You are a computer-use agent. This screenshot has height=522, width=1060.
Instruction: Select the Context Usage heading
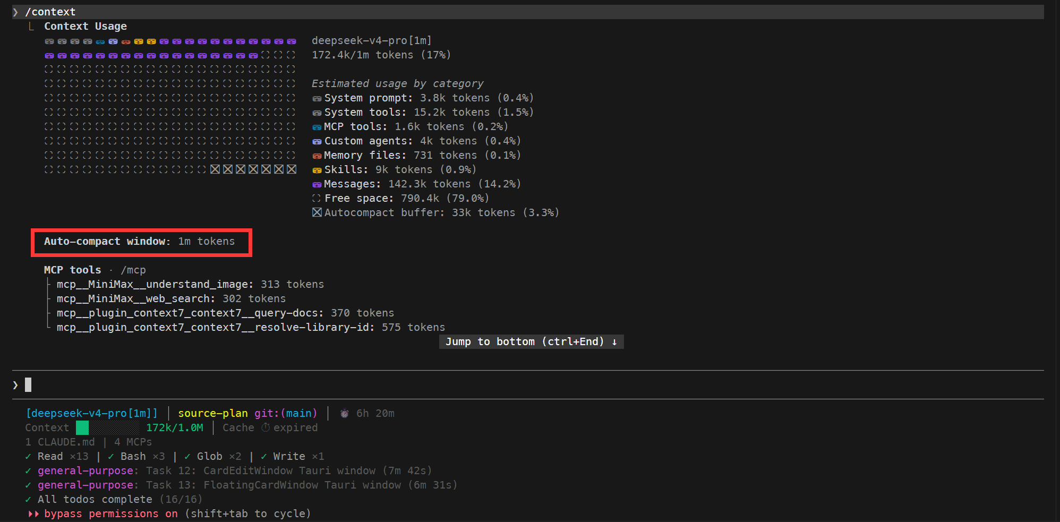coord(86,26)
